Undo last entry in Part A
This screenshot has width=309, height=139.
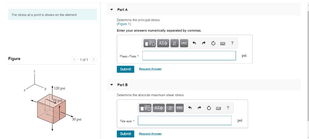[194, 43]
